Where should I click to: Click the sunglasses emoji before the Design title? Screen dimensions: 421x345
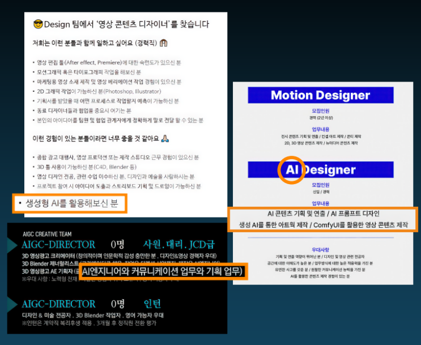tap(38, 24)
